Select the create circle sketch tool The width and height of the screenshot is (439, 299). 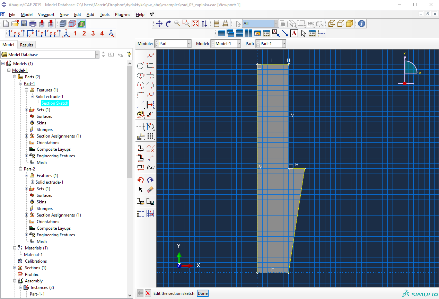pos(140,66)
